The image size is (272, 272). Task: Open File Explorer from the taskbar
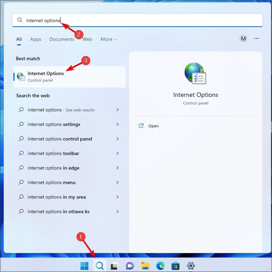[x=145, y=266]
